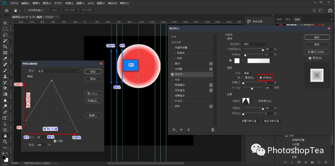Move effect up with the up arrow

181,130
